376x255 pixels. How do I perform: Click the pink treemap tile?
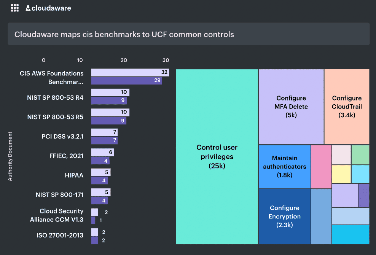[x=321, y=167]
